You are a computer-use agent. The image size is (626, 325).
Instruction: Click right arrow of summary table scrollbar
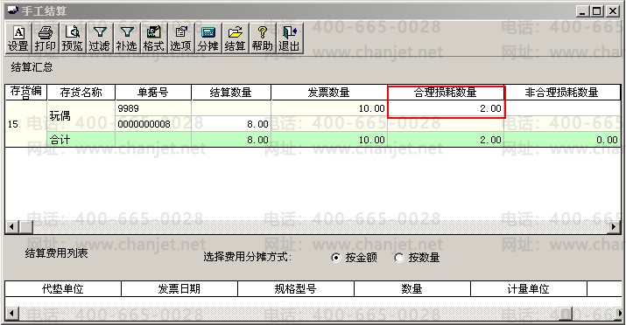(x=614, y=227)
